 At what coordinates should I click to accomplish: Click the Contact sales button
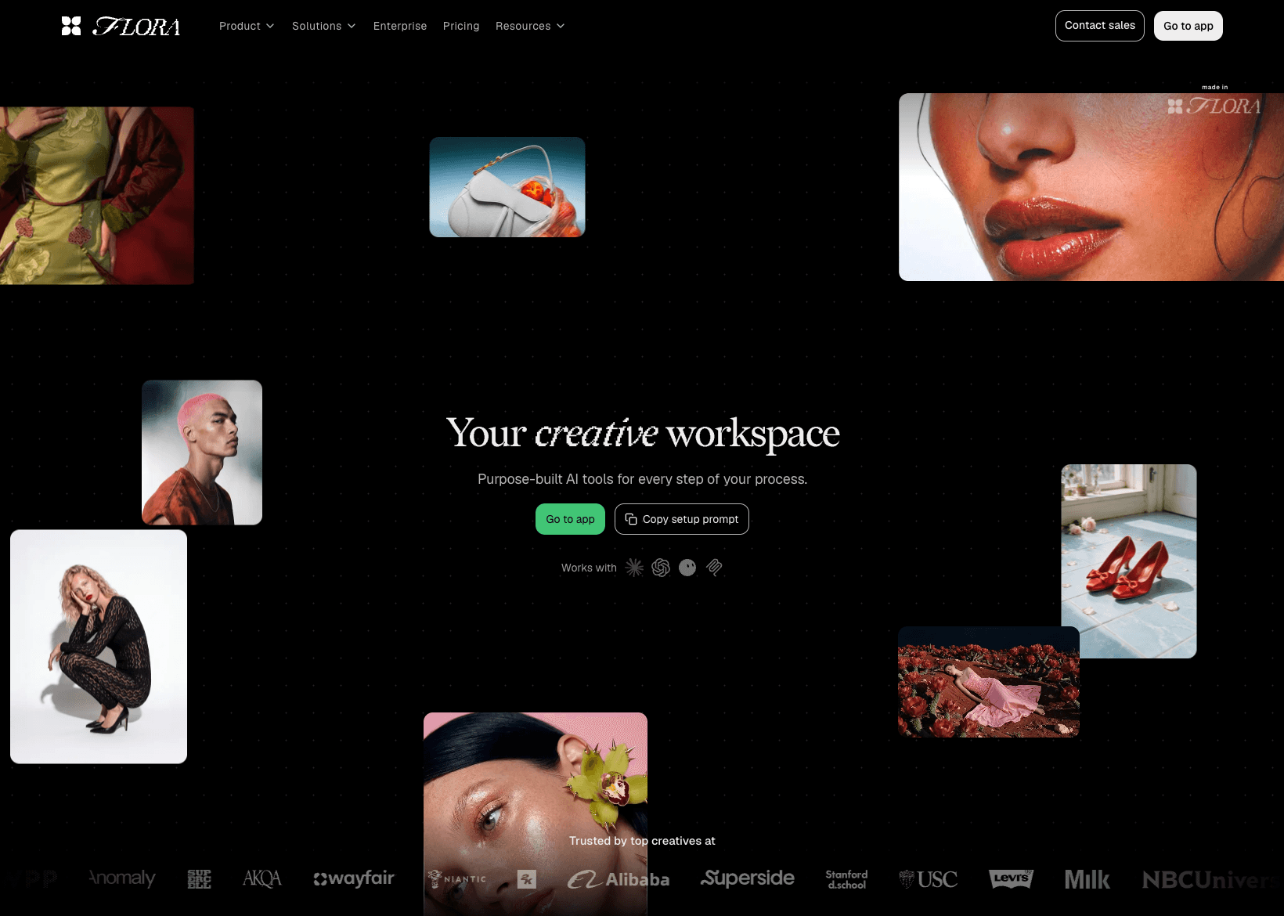tap(1100, 26)
